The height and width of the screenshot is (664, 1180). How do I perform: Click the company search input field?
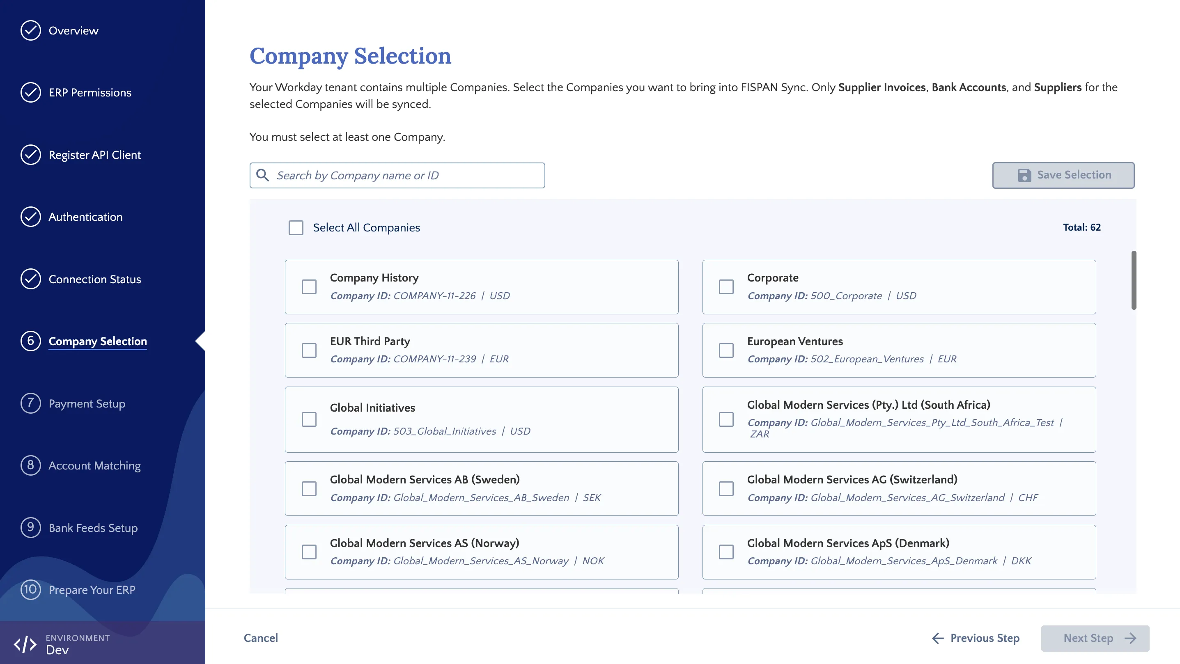tap(397, 175)
